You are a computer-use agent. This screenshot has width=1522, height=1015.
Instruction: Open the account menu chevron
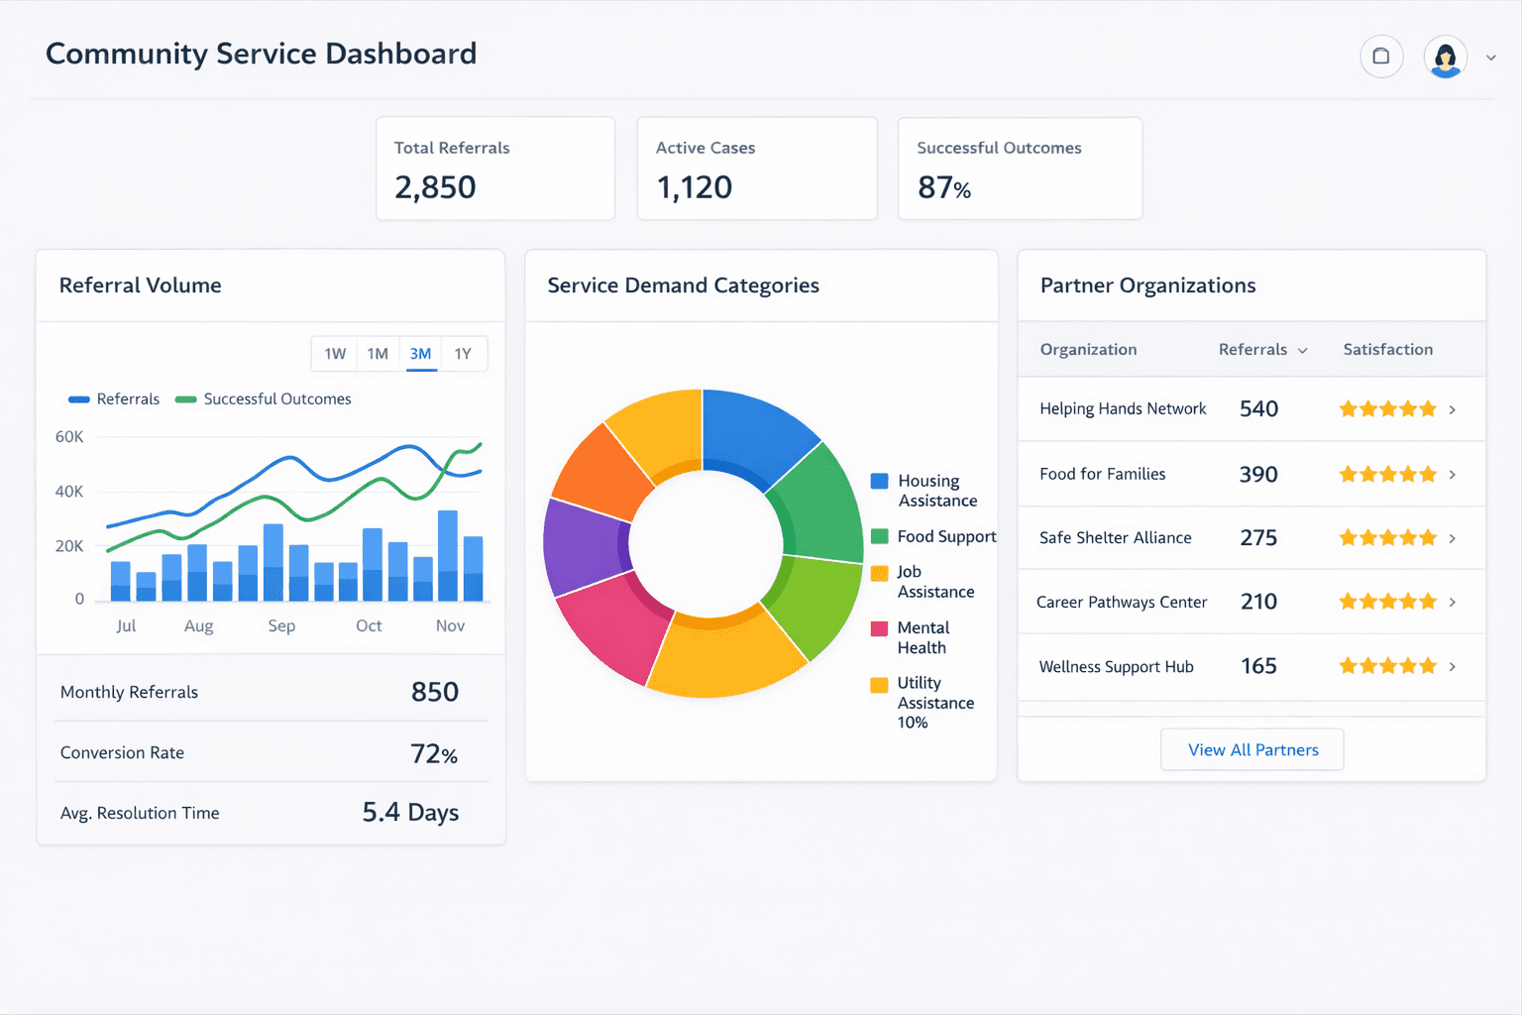coord(1490,56)
